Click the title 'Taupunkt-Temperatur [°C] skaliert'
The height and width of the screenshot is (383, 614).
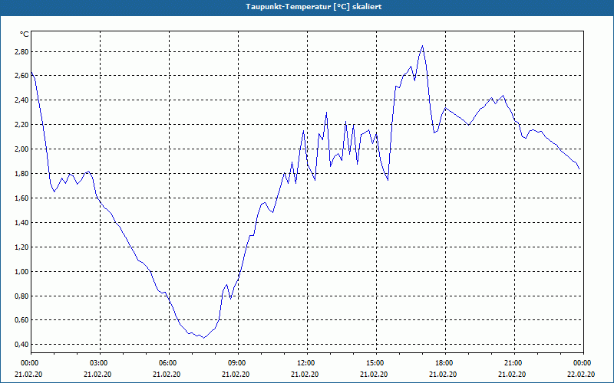pos(314,7)
